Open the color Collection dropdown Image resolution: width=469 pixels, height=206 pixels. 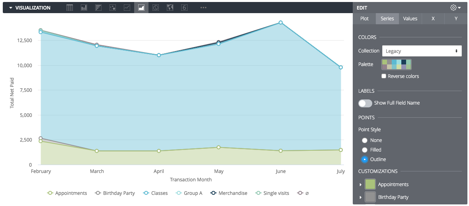pos(422,51)
